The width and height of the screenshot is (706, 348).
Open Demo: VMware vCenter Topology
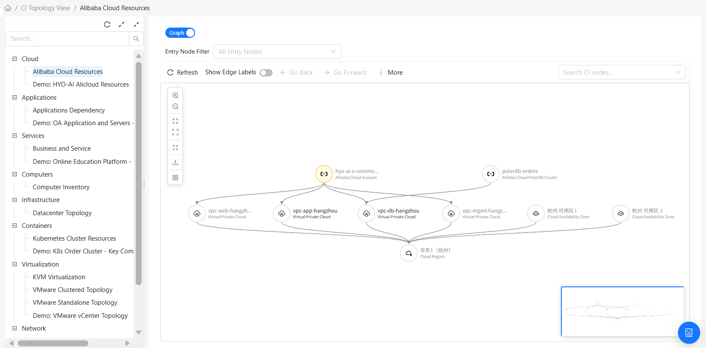coord(80,316)
